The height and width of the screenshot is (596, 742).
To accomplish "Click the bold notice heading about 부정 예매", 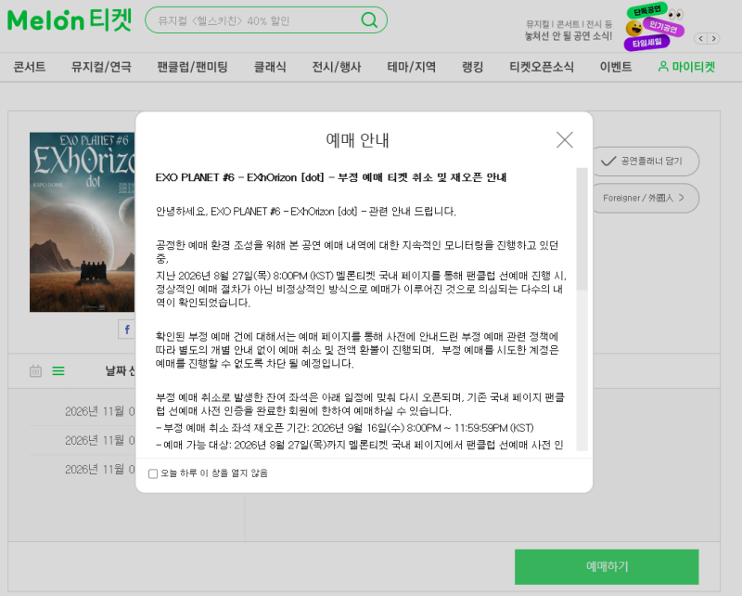I will click(x=331, y=177).
